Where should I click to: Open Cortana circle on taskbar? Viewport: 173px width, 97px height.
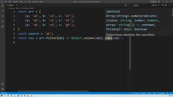point(8,96)
